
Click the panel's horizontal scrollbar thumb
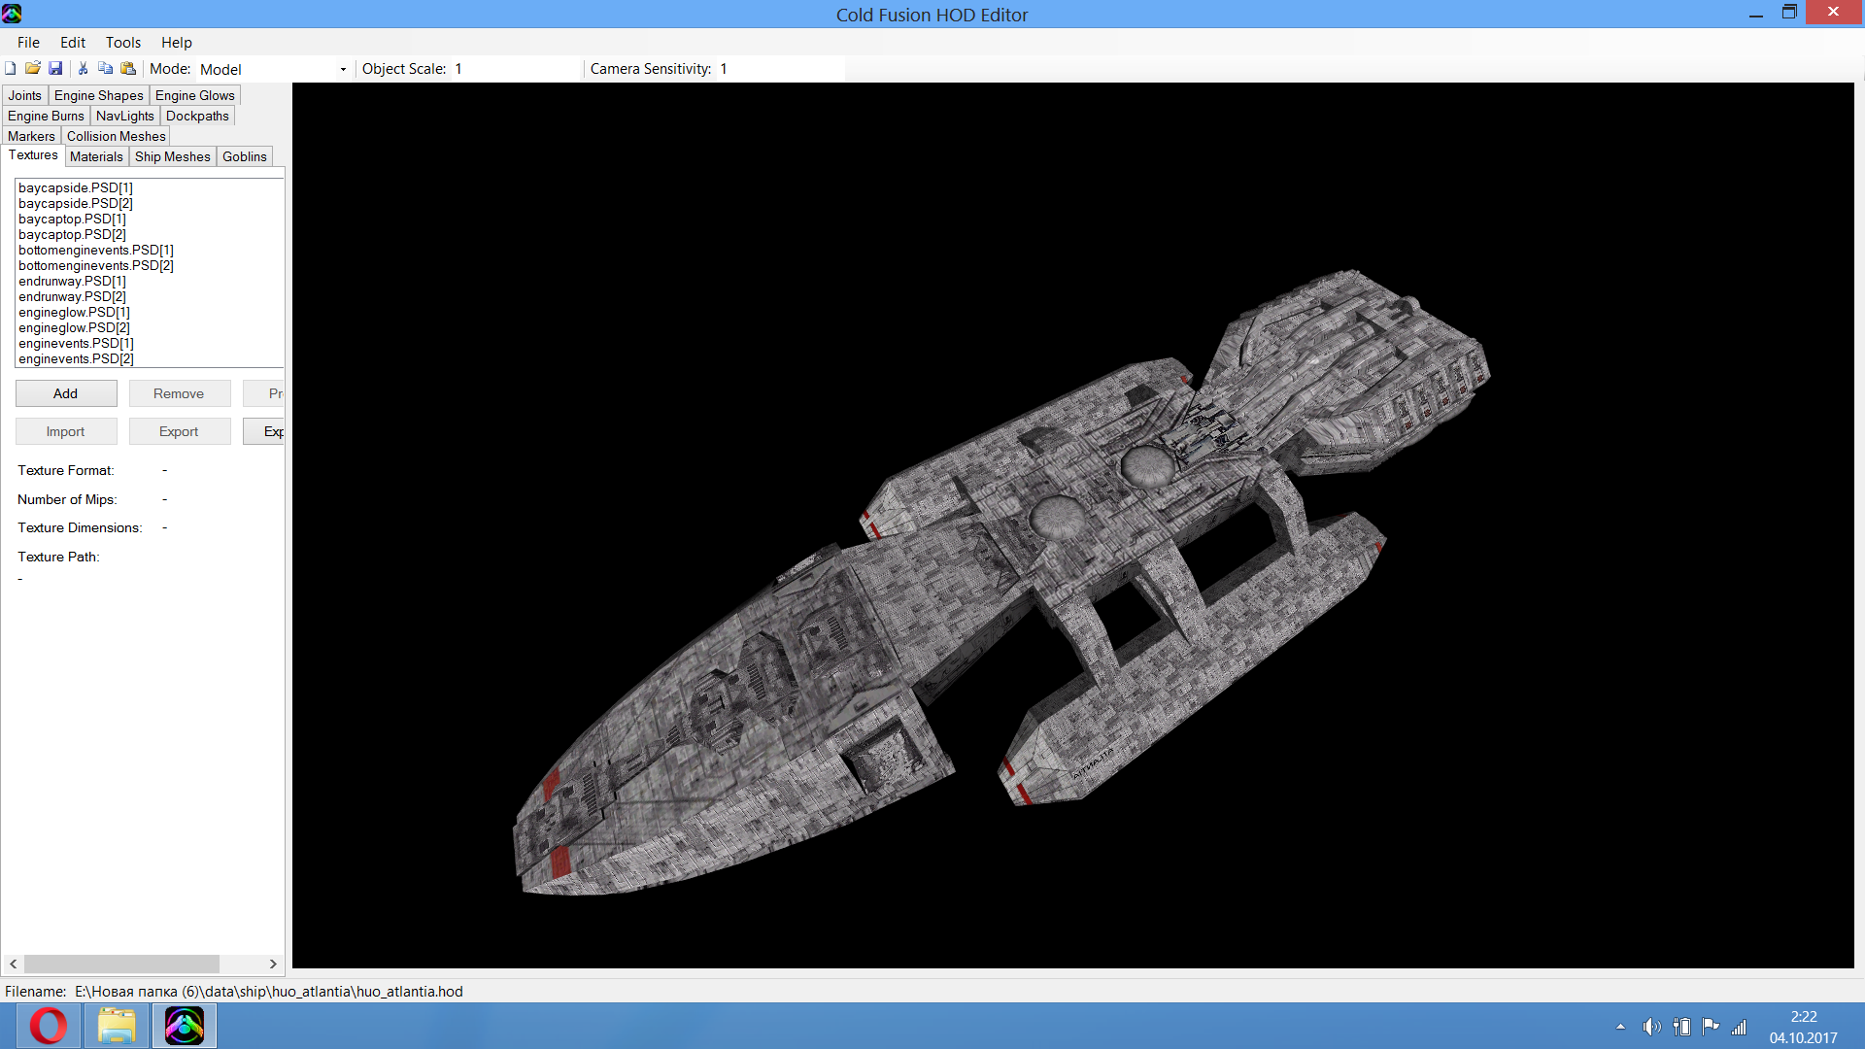coord(121,964)
